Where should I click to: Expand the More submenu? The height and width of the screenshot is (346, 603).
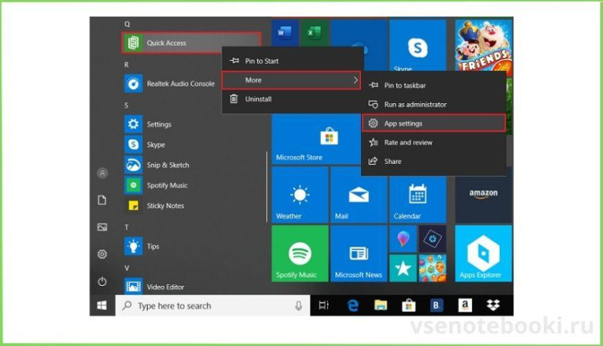291,80
